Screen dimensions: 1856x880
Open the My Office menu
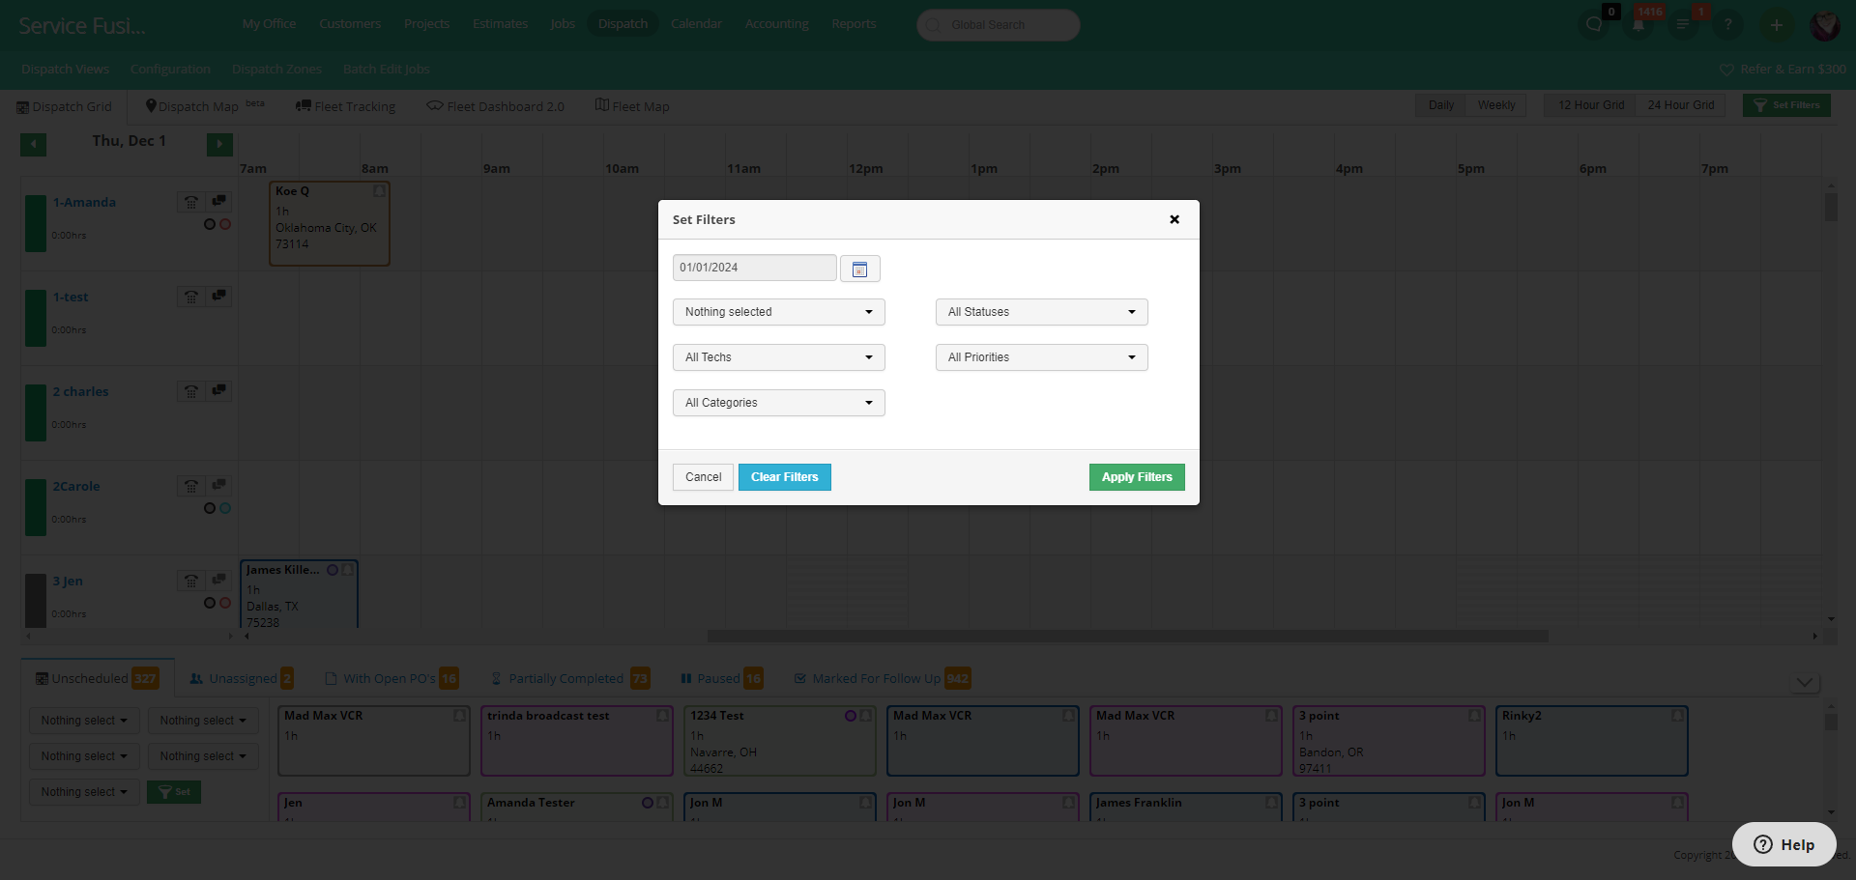click(269, 24)
